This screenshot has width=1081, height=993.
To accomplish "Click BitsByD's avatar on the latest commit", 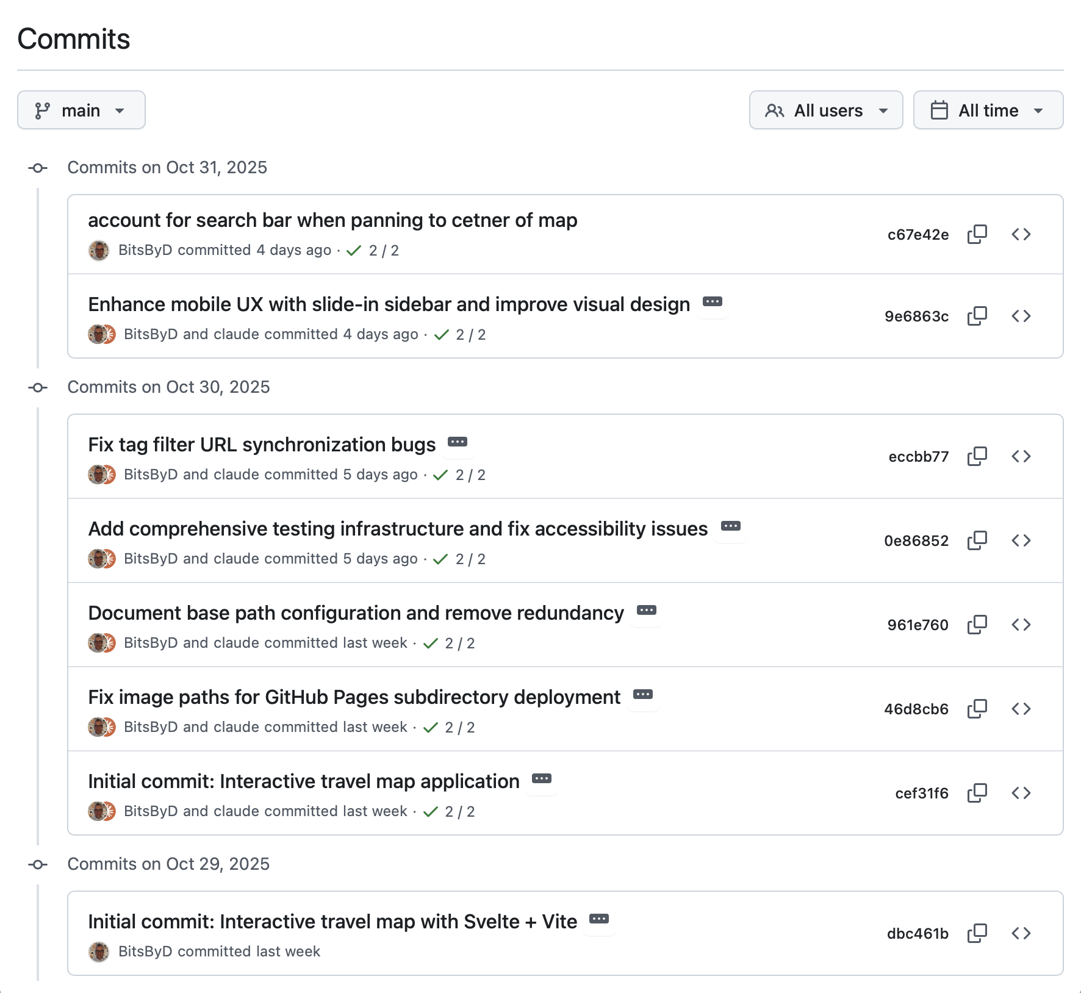I will pyautogui.click(x=99, y=250).
